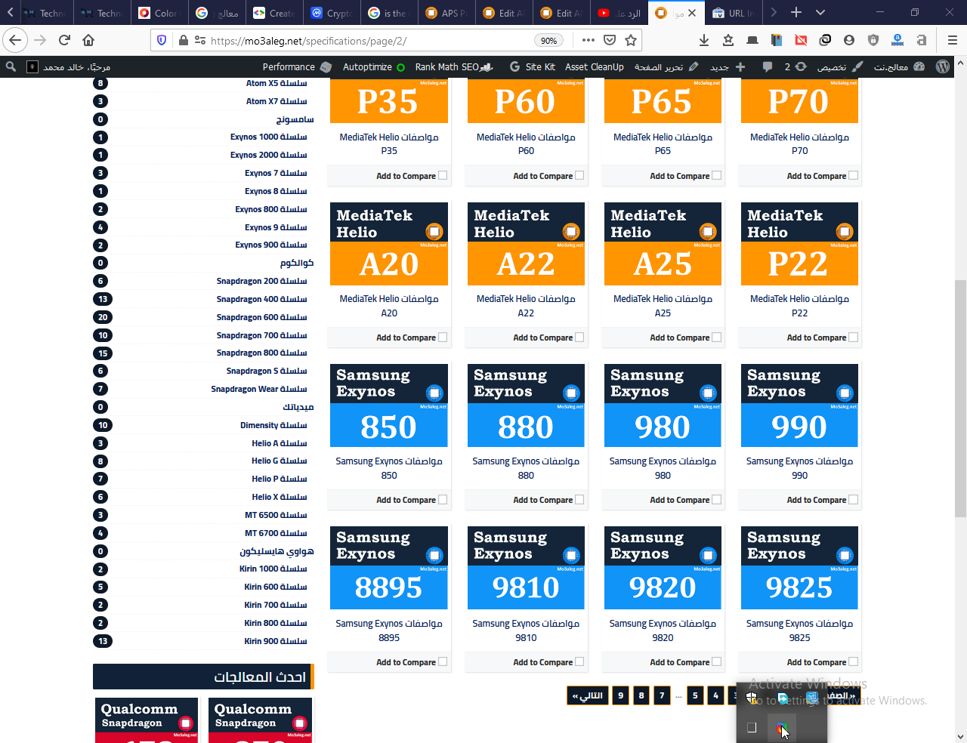Go to التالي next page button
The width and height of the screenshot is (967, 743).
tap(588, 695)
